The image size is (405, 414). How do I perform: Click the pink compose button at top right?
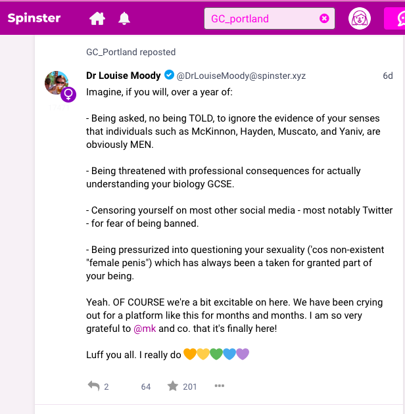click(395, 18)
